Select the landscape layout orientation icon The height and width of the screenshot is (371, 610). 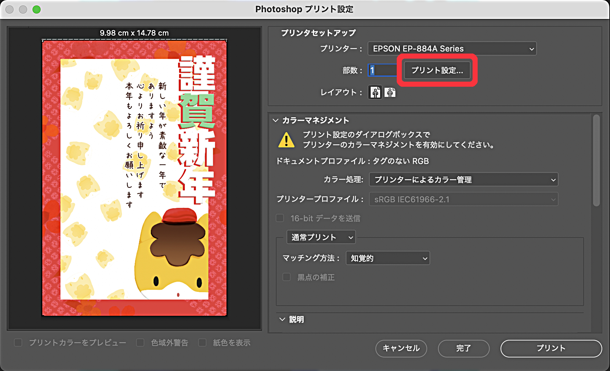click(x=390, y=92)
